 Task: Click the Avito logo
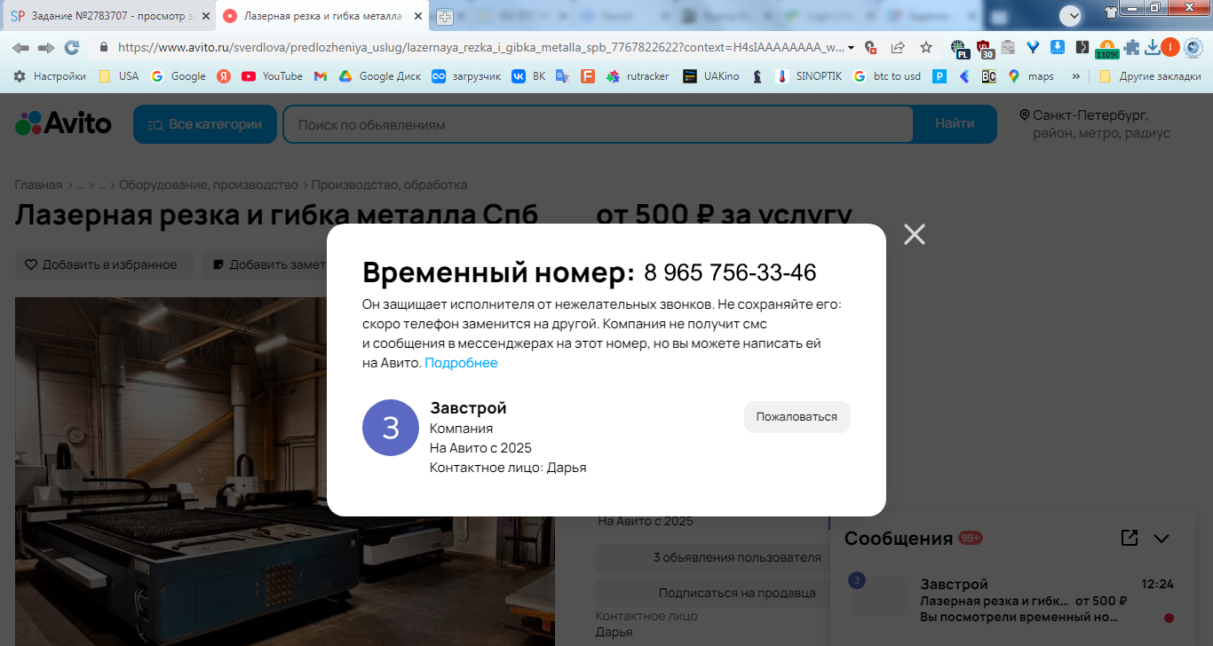coord(63,123)
